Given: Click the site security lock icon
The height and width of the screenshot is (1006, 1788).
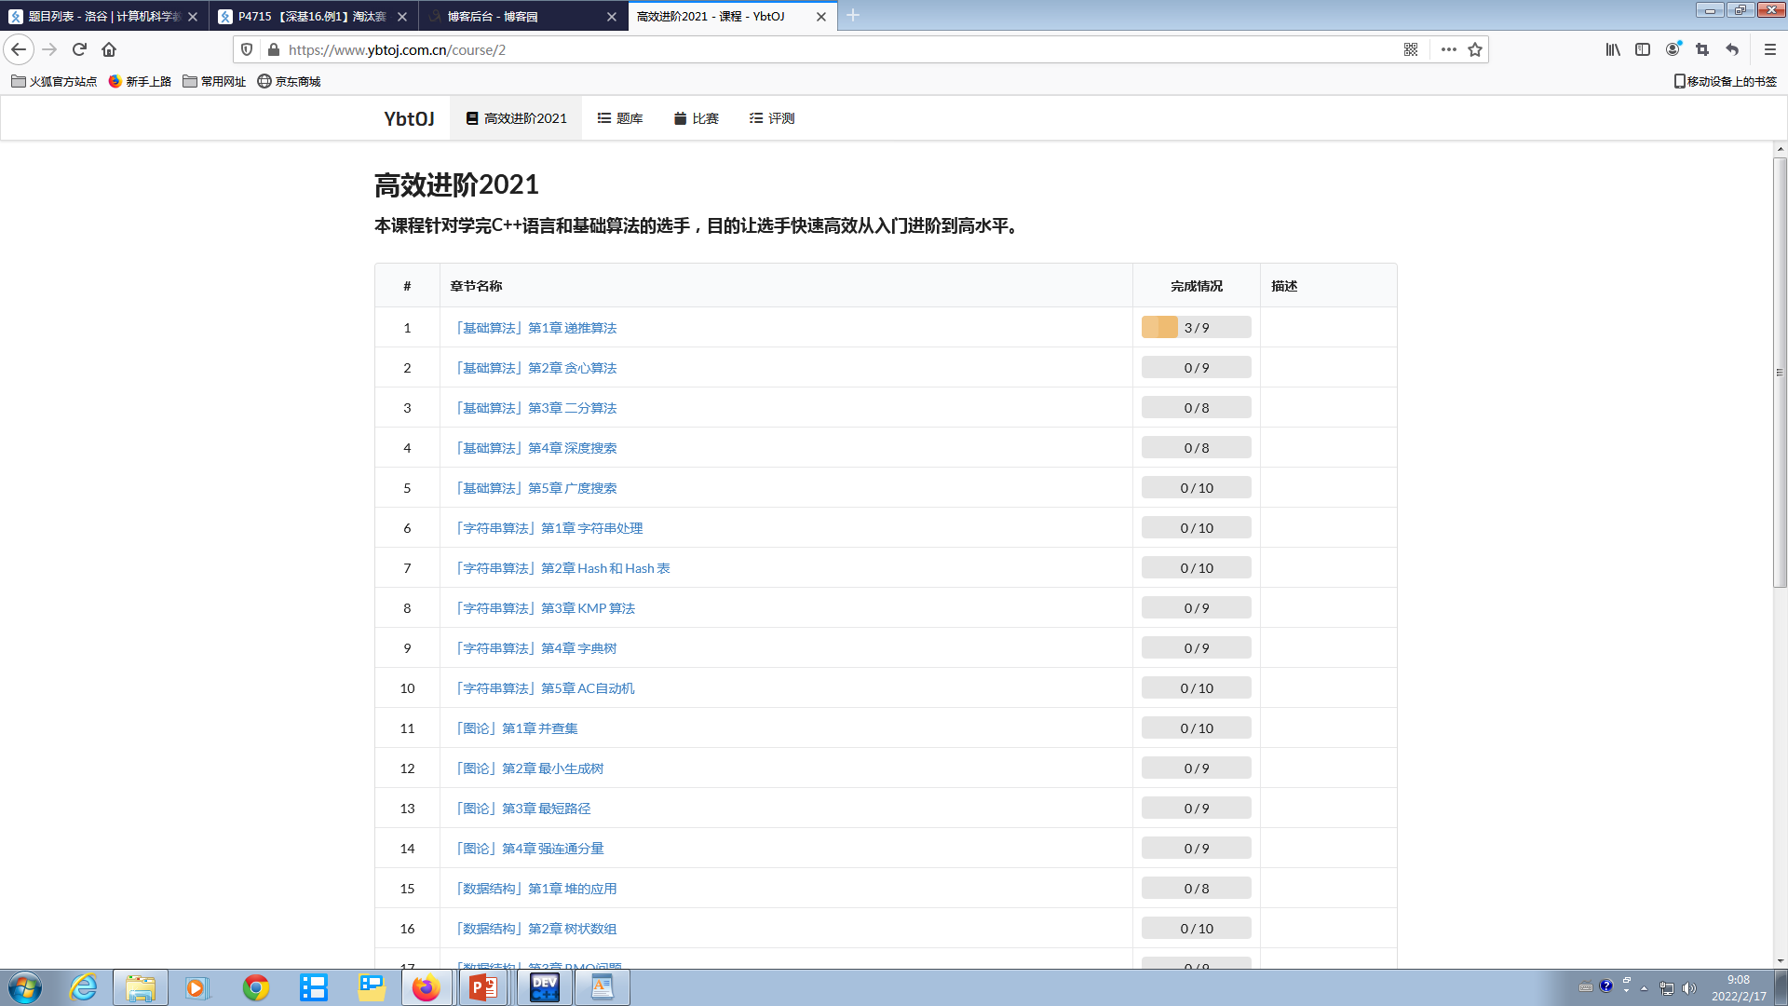Looking at the screenshot, I should pos(273,49).
